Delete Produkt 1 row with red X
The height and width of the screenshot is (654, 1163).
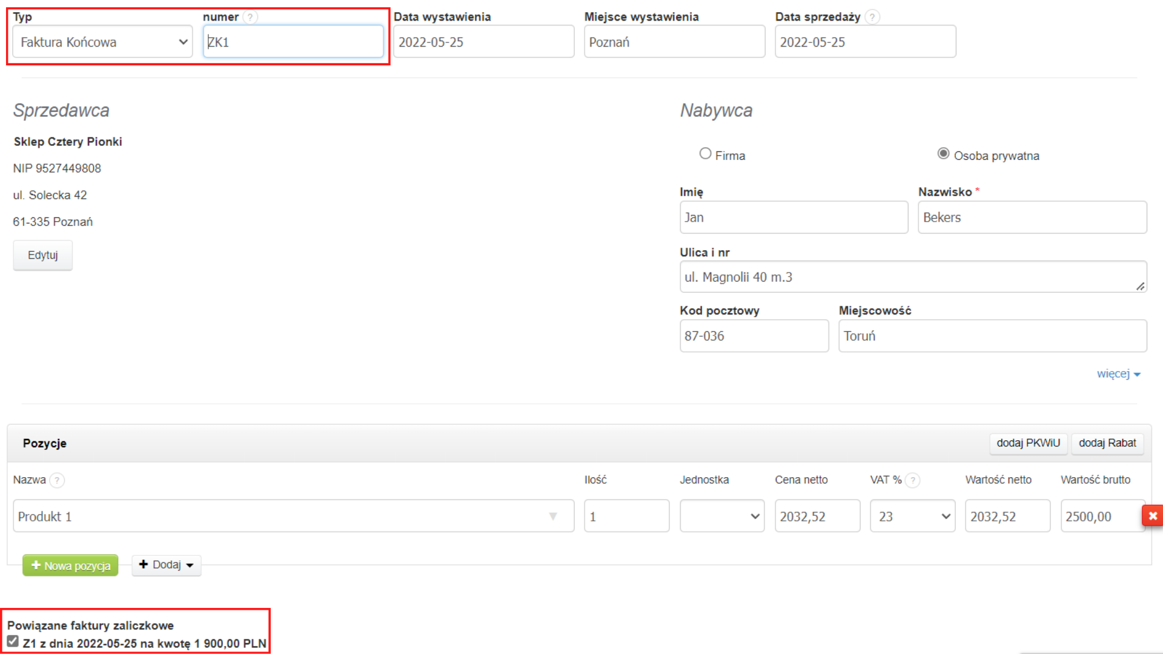(x=1152, y=516)
